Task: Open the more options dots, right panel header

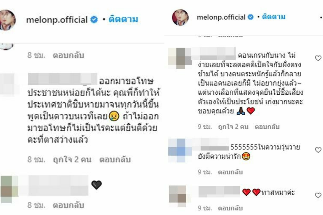Action: point(321,18)
